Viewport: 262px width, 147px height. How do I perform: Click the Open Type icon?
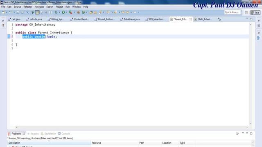click(x=91, y=12)
